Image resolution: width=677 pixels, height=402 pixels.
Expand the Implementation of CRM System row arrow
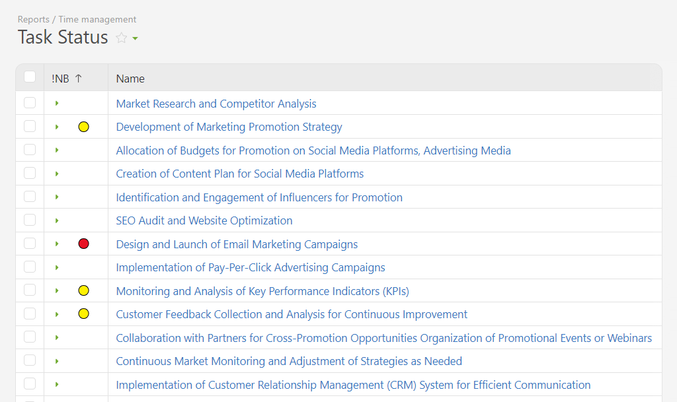57,384
